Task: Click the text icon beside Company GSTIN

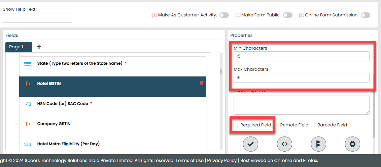Action: pyautogui.click(x=28, y=124)
